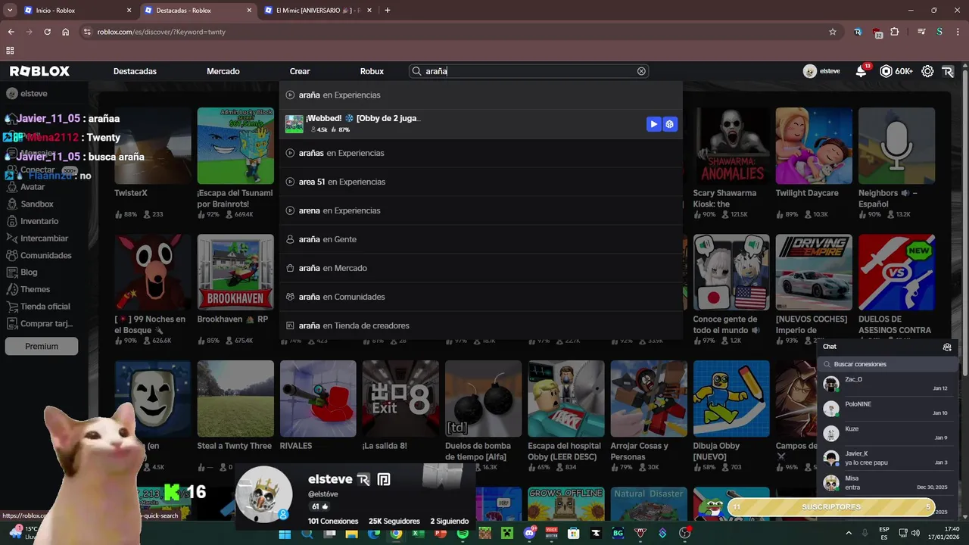Open Intercambiar in the sidebar
The image size is (969, 545).
44,238
